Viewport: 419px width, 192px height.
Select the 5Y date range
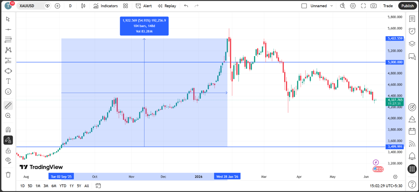pos(79,186)
